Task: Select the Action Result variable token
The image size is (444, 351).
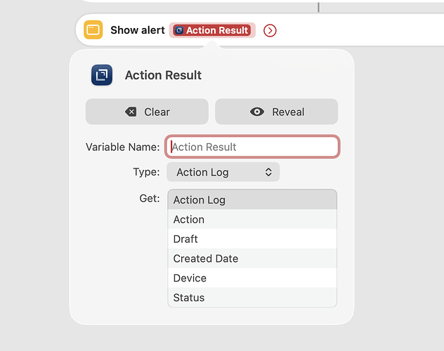Action: tap(212, 30)
